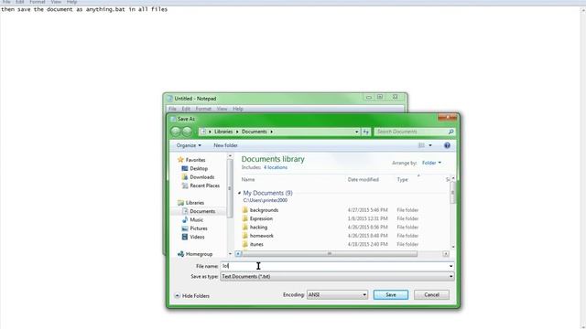The image size is (586, 329).
Task: Select the itunes folder
Action: (x=256, y=244)
